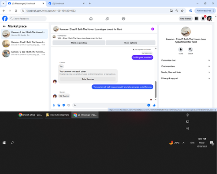Choose a GIF icon in composer
The height and width of the screenshot is (174, 217).
tap(69, 105)
